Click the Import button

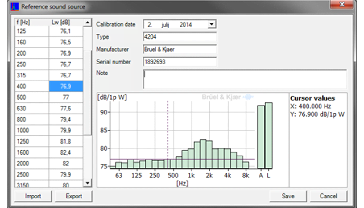(33, 196)
